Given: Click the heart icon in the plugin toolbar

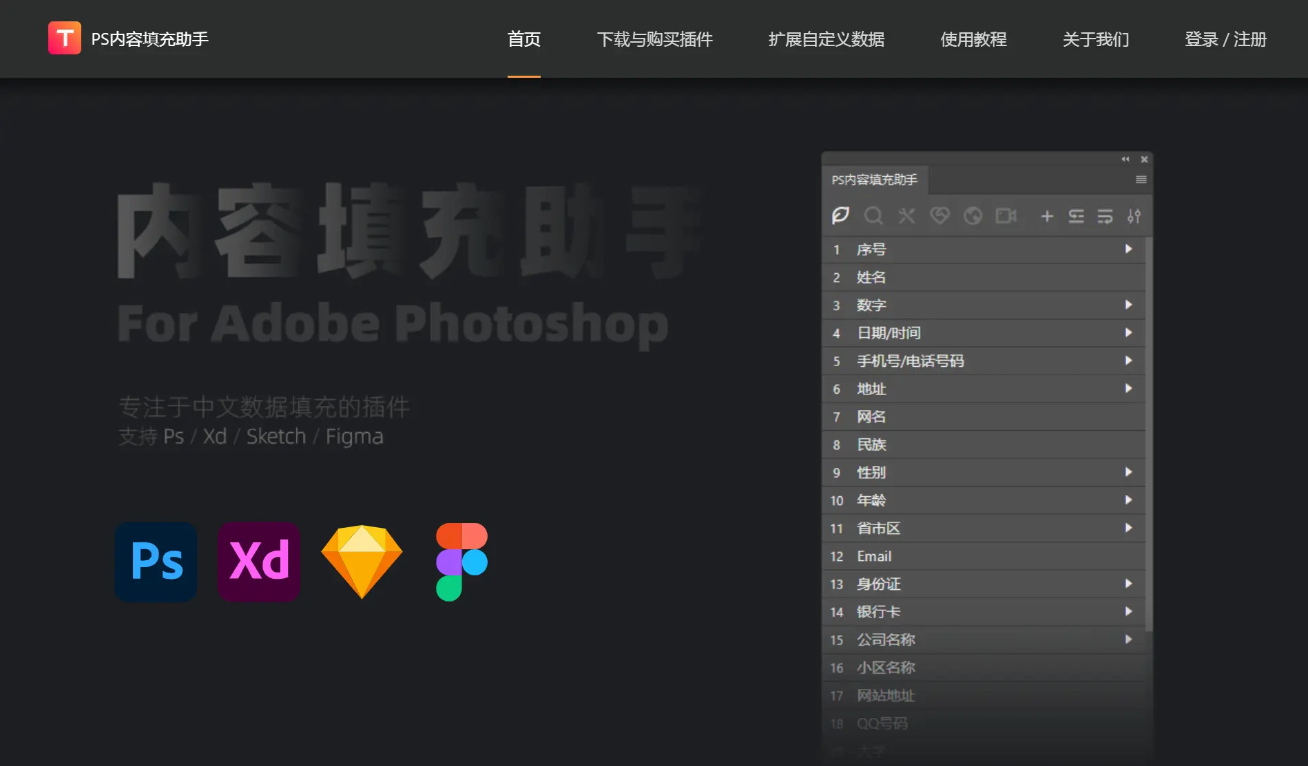Looking at the screenshot, I should coord(940,216).
